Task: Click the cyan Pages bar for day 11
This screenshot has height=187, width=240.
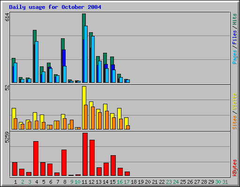Action: [86, 54]
